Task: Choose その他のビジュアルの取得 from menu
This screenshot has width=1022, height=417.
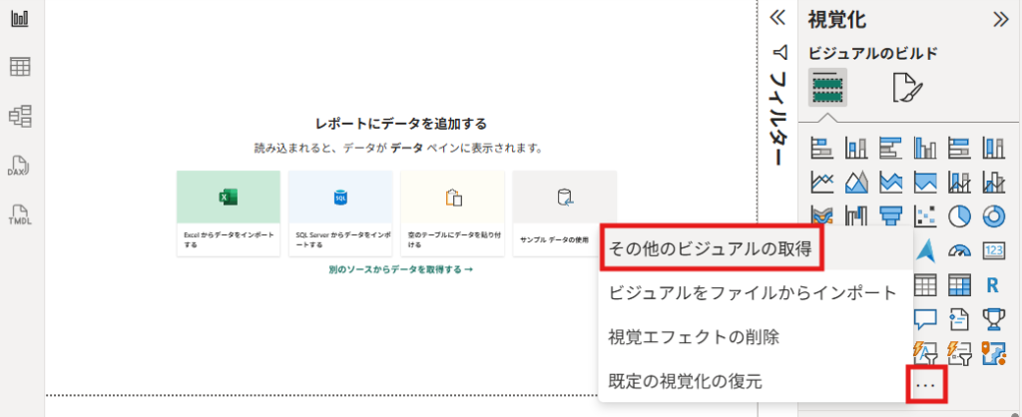Action: coord(711,249)
